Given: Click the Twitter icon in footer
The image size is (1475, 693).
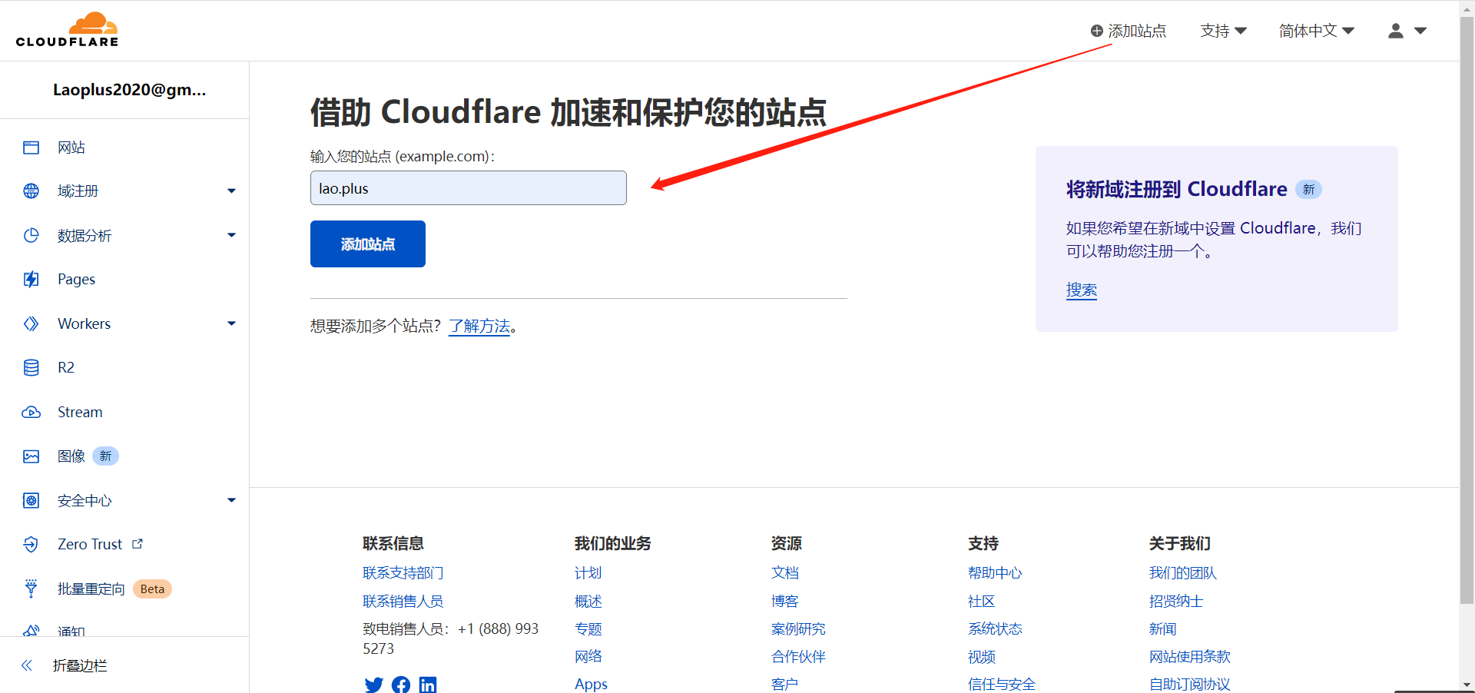Looking at the screenshot, I should click(373, 685).
